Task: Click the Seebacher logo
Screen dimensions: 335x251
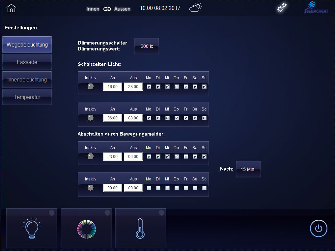Action: 315,8
